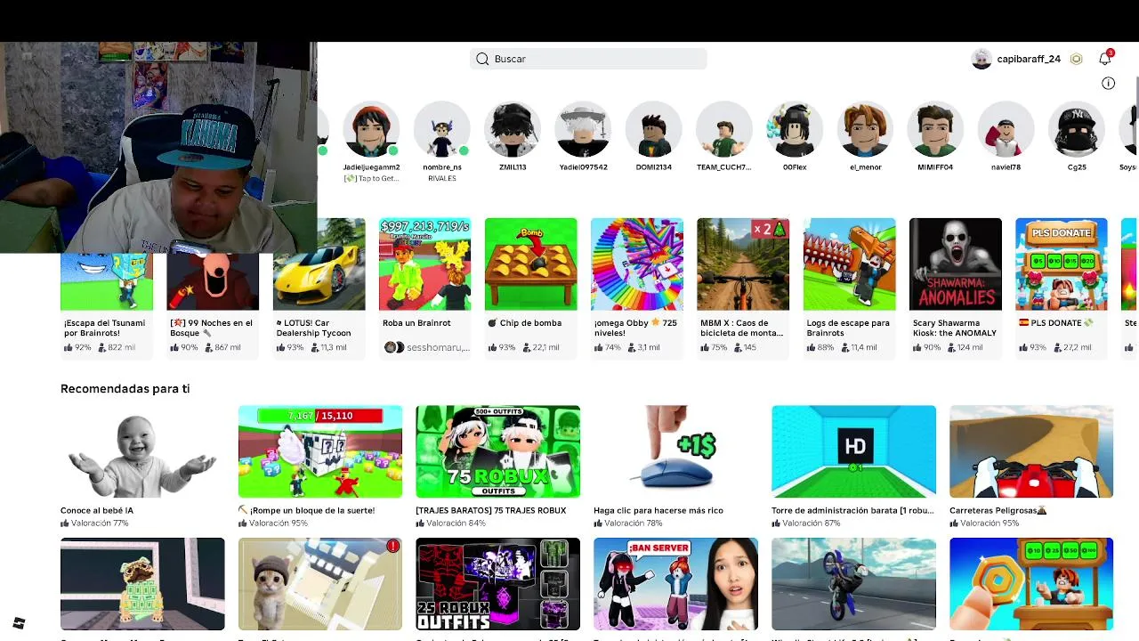
Task: Open the golden Robux coin stand thumbnail
Action: (1031, 584)
